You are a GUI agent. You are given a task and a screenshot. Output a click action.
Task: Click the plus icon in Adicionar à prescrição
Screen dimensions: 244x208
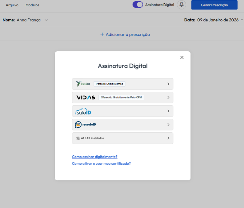102,35
